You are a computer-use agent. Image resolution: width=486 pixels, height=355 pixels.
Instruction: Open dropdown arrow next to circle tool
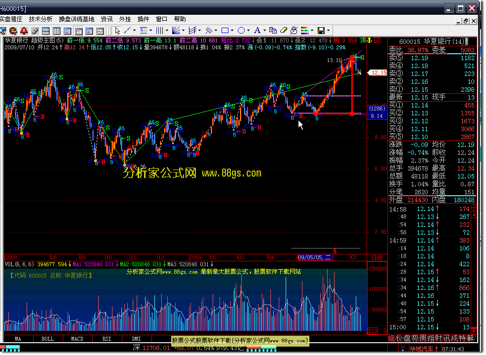pyautogui.click(x=248, y=31)
